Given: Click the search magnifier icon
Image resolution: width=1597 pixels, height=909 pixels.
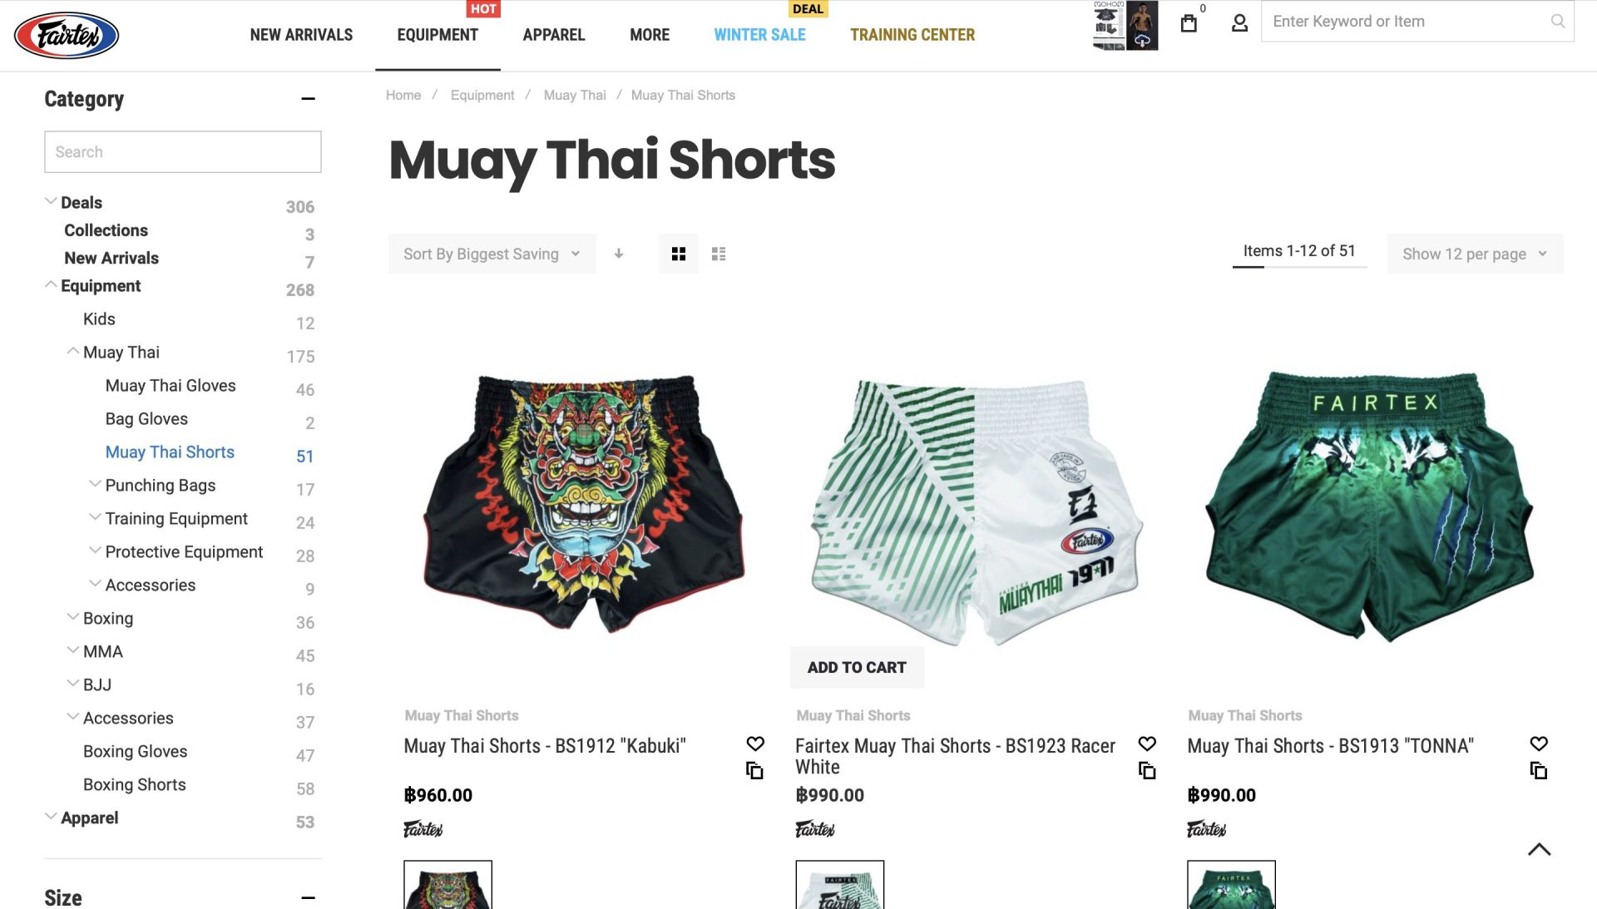Looking at the screenshot, I should coord(1557,22).
